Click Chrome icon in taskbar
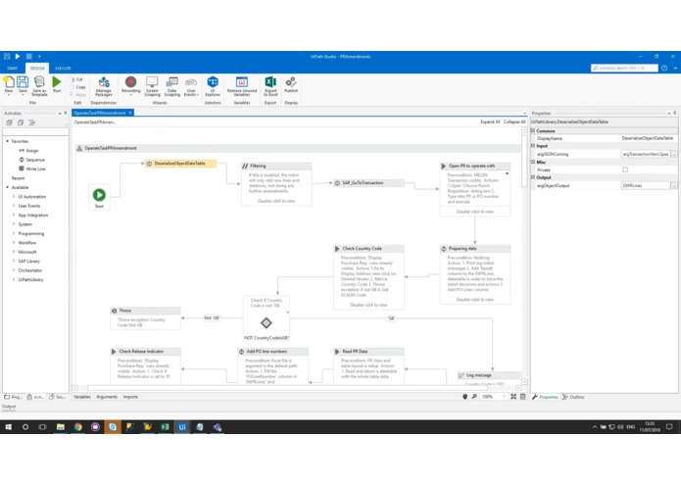681x484 pixels. 77,427
